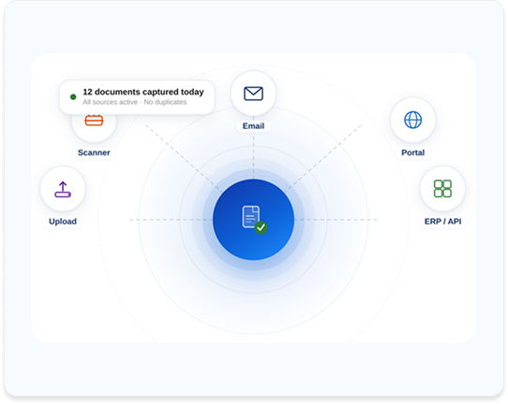Click the "ERP / API" label
This screenshot has width=508, height=404.
(x=442, y=221)
